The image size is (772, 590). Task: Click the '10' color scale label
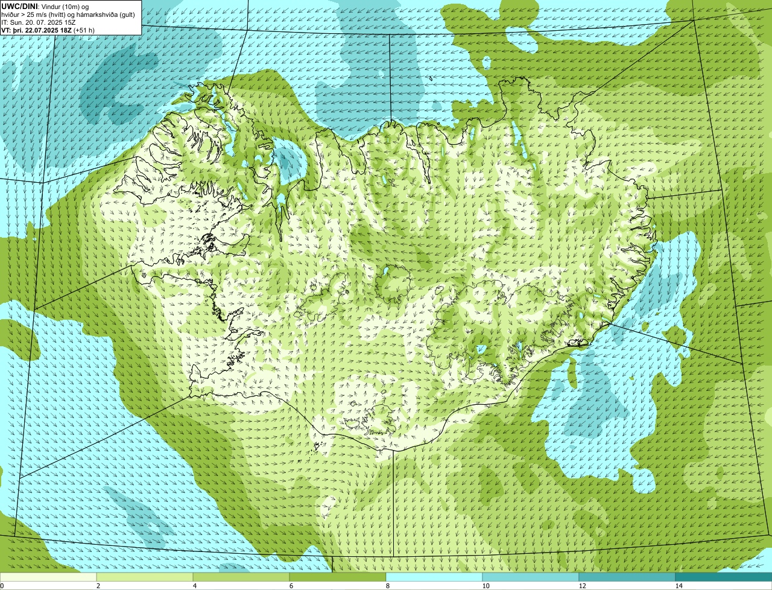(486, 586)
